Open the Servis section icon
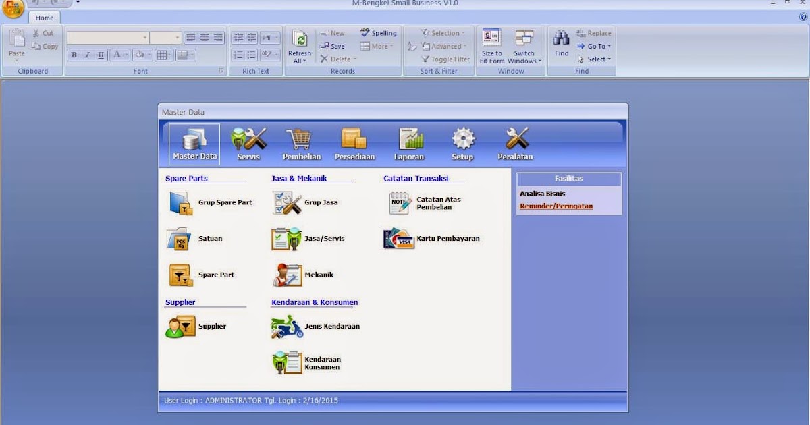The image size is (810, 425). (248, 144)
